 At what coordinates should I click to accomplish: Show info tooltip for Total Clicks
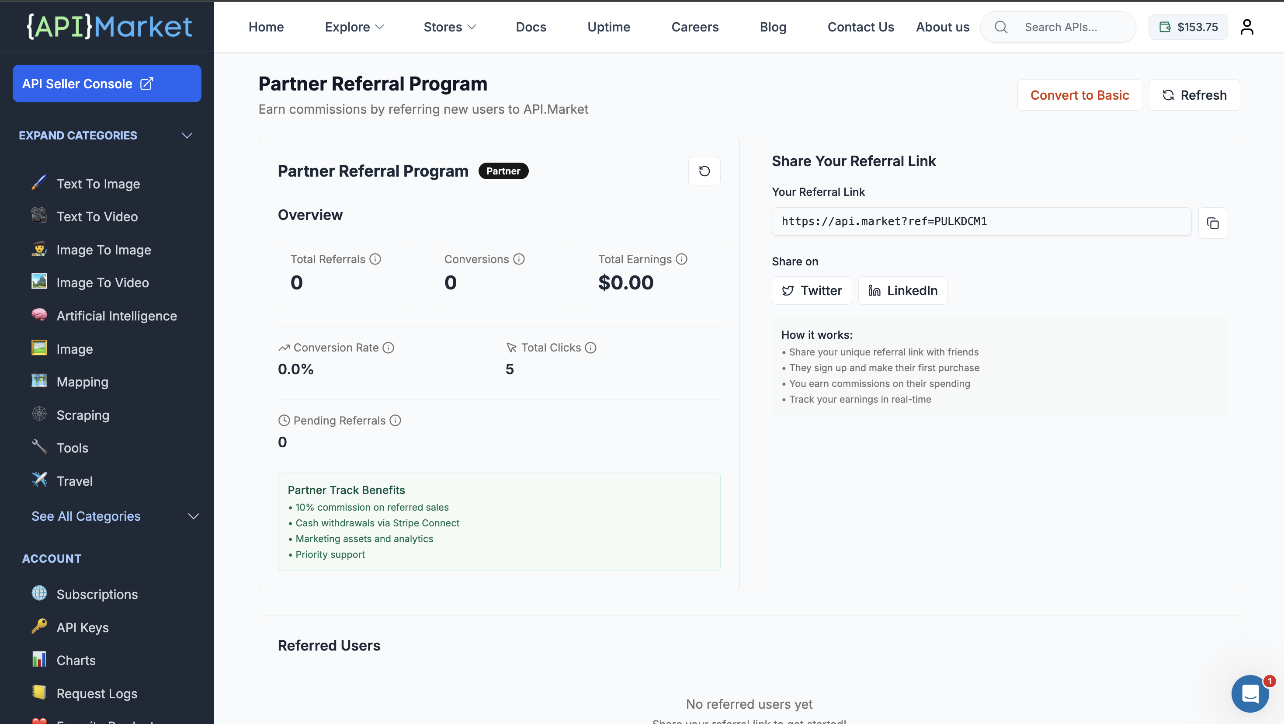(591, 348)
